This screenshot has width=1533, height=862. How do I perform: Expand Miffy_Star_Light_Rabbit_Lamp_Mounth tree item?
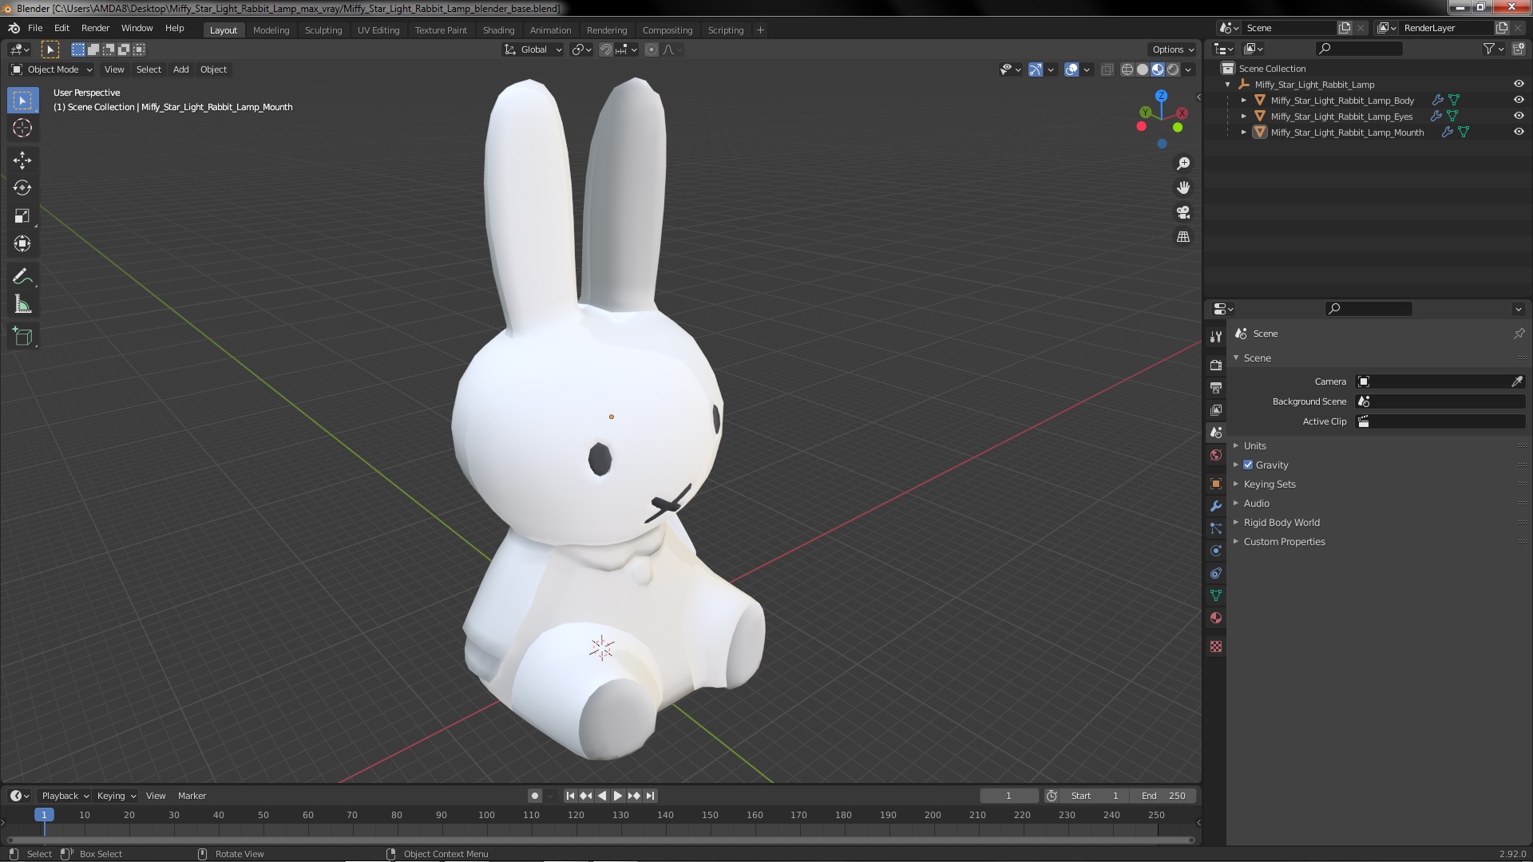point(1244,132)
